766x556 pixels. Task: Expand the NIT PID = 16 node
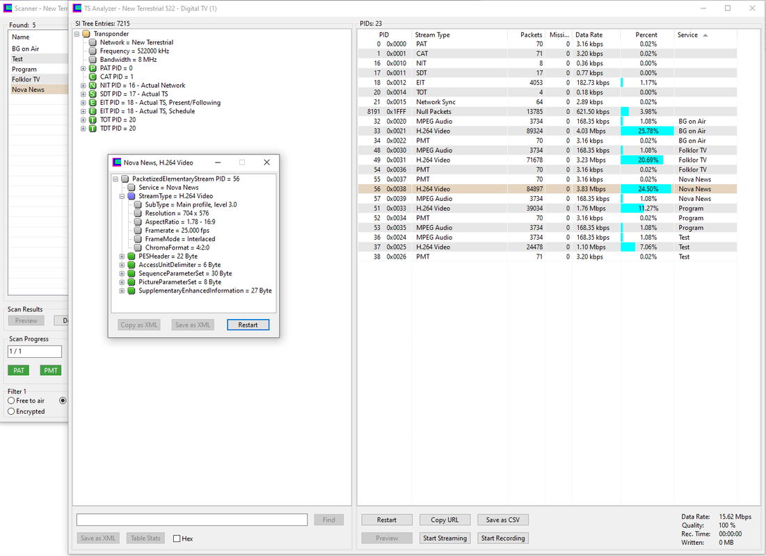tap(83, 85)
